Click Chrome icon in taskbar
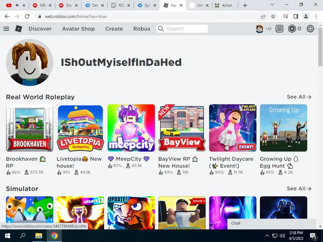323x242 pixels. [54, 236]
